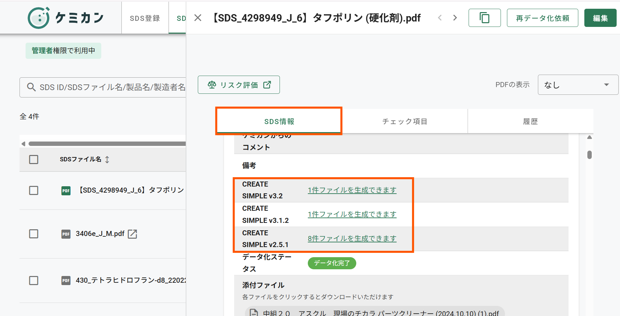620x316 pixels.
Task: Switch to the SDS情報 tab
Action: pos(279,121)
